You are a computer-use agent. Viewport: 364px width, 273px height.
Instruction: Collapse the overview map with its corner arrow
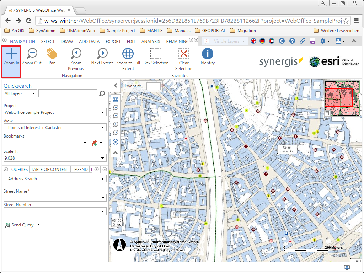(x=327, y=113)
